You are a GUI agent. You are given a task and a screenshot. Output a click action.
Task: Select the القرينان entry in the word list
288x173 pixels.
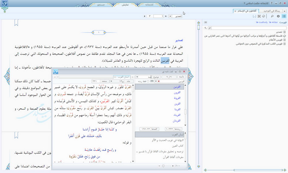[177, 121]
